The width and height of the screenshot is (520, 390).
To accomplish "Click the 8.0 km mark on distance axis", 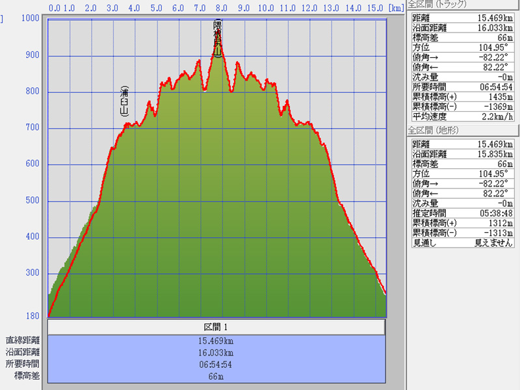I will [x=222, y=8].
